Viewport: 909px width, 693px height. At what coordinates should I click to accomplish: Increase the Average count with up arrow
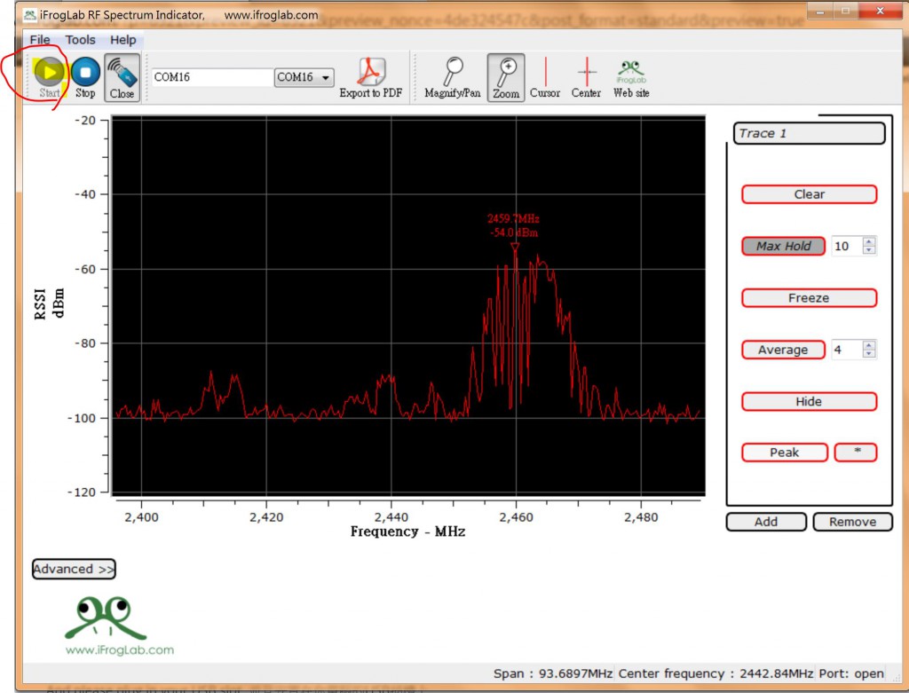tap(869, 345)
